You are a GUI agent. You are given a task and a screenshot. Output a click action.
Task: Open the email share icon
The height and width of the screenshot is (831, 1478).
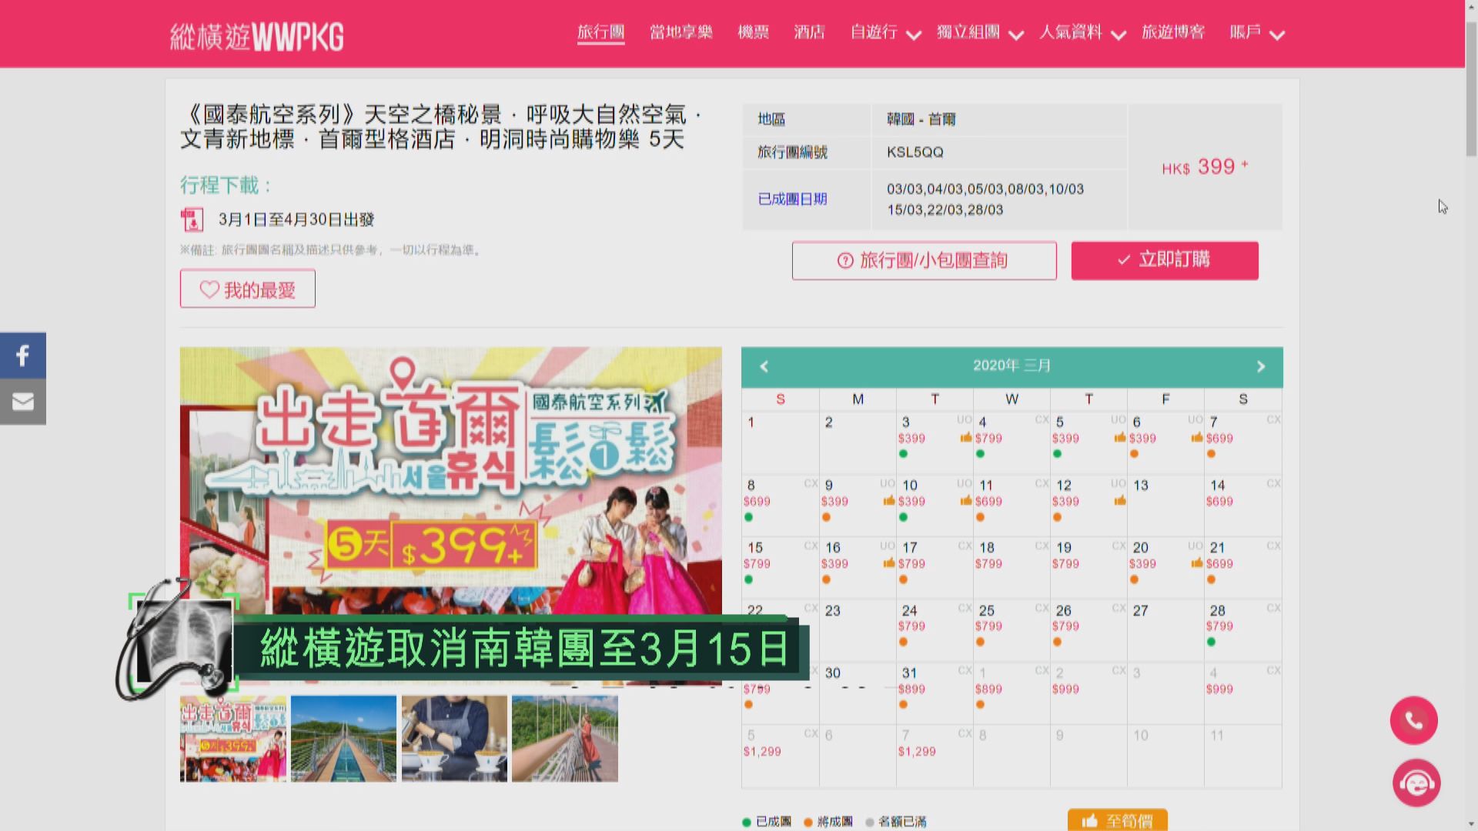click(x=22, y=401)
